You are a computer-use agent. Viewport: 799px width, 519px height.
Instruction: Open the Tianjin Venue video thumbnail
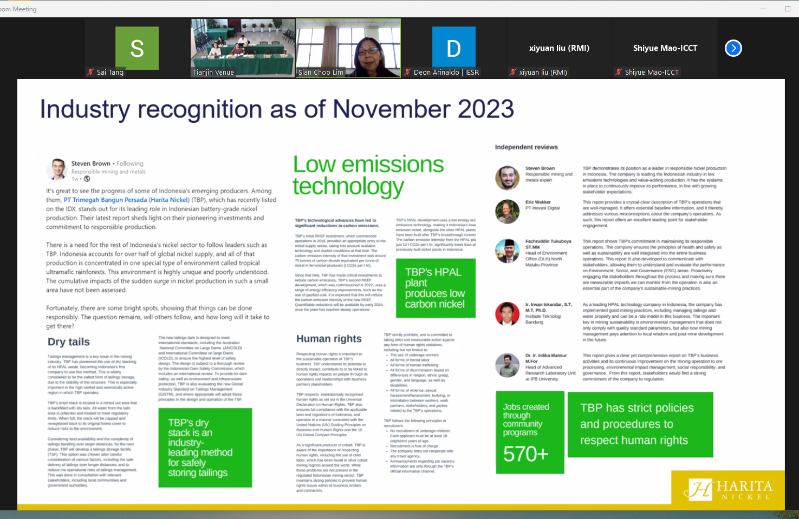coord(243,48)
